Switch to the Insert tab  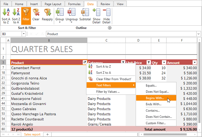(x=34, y=4)
